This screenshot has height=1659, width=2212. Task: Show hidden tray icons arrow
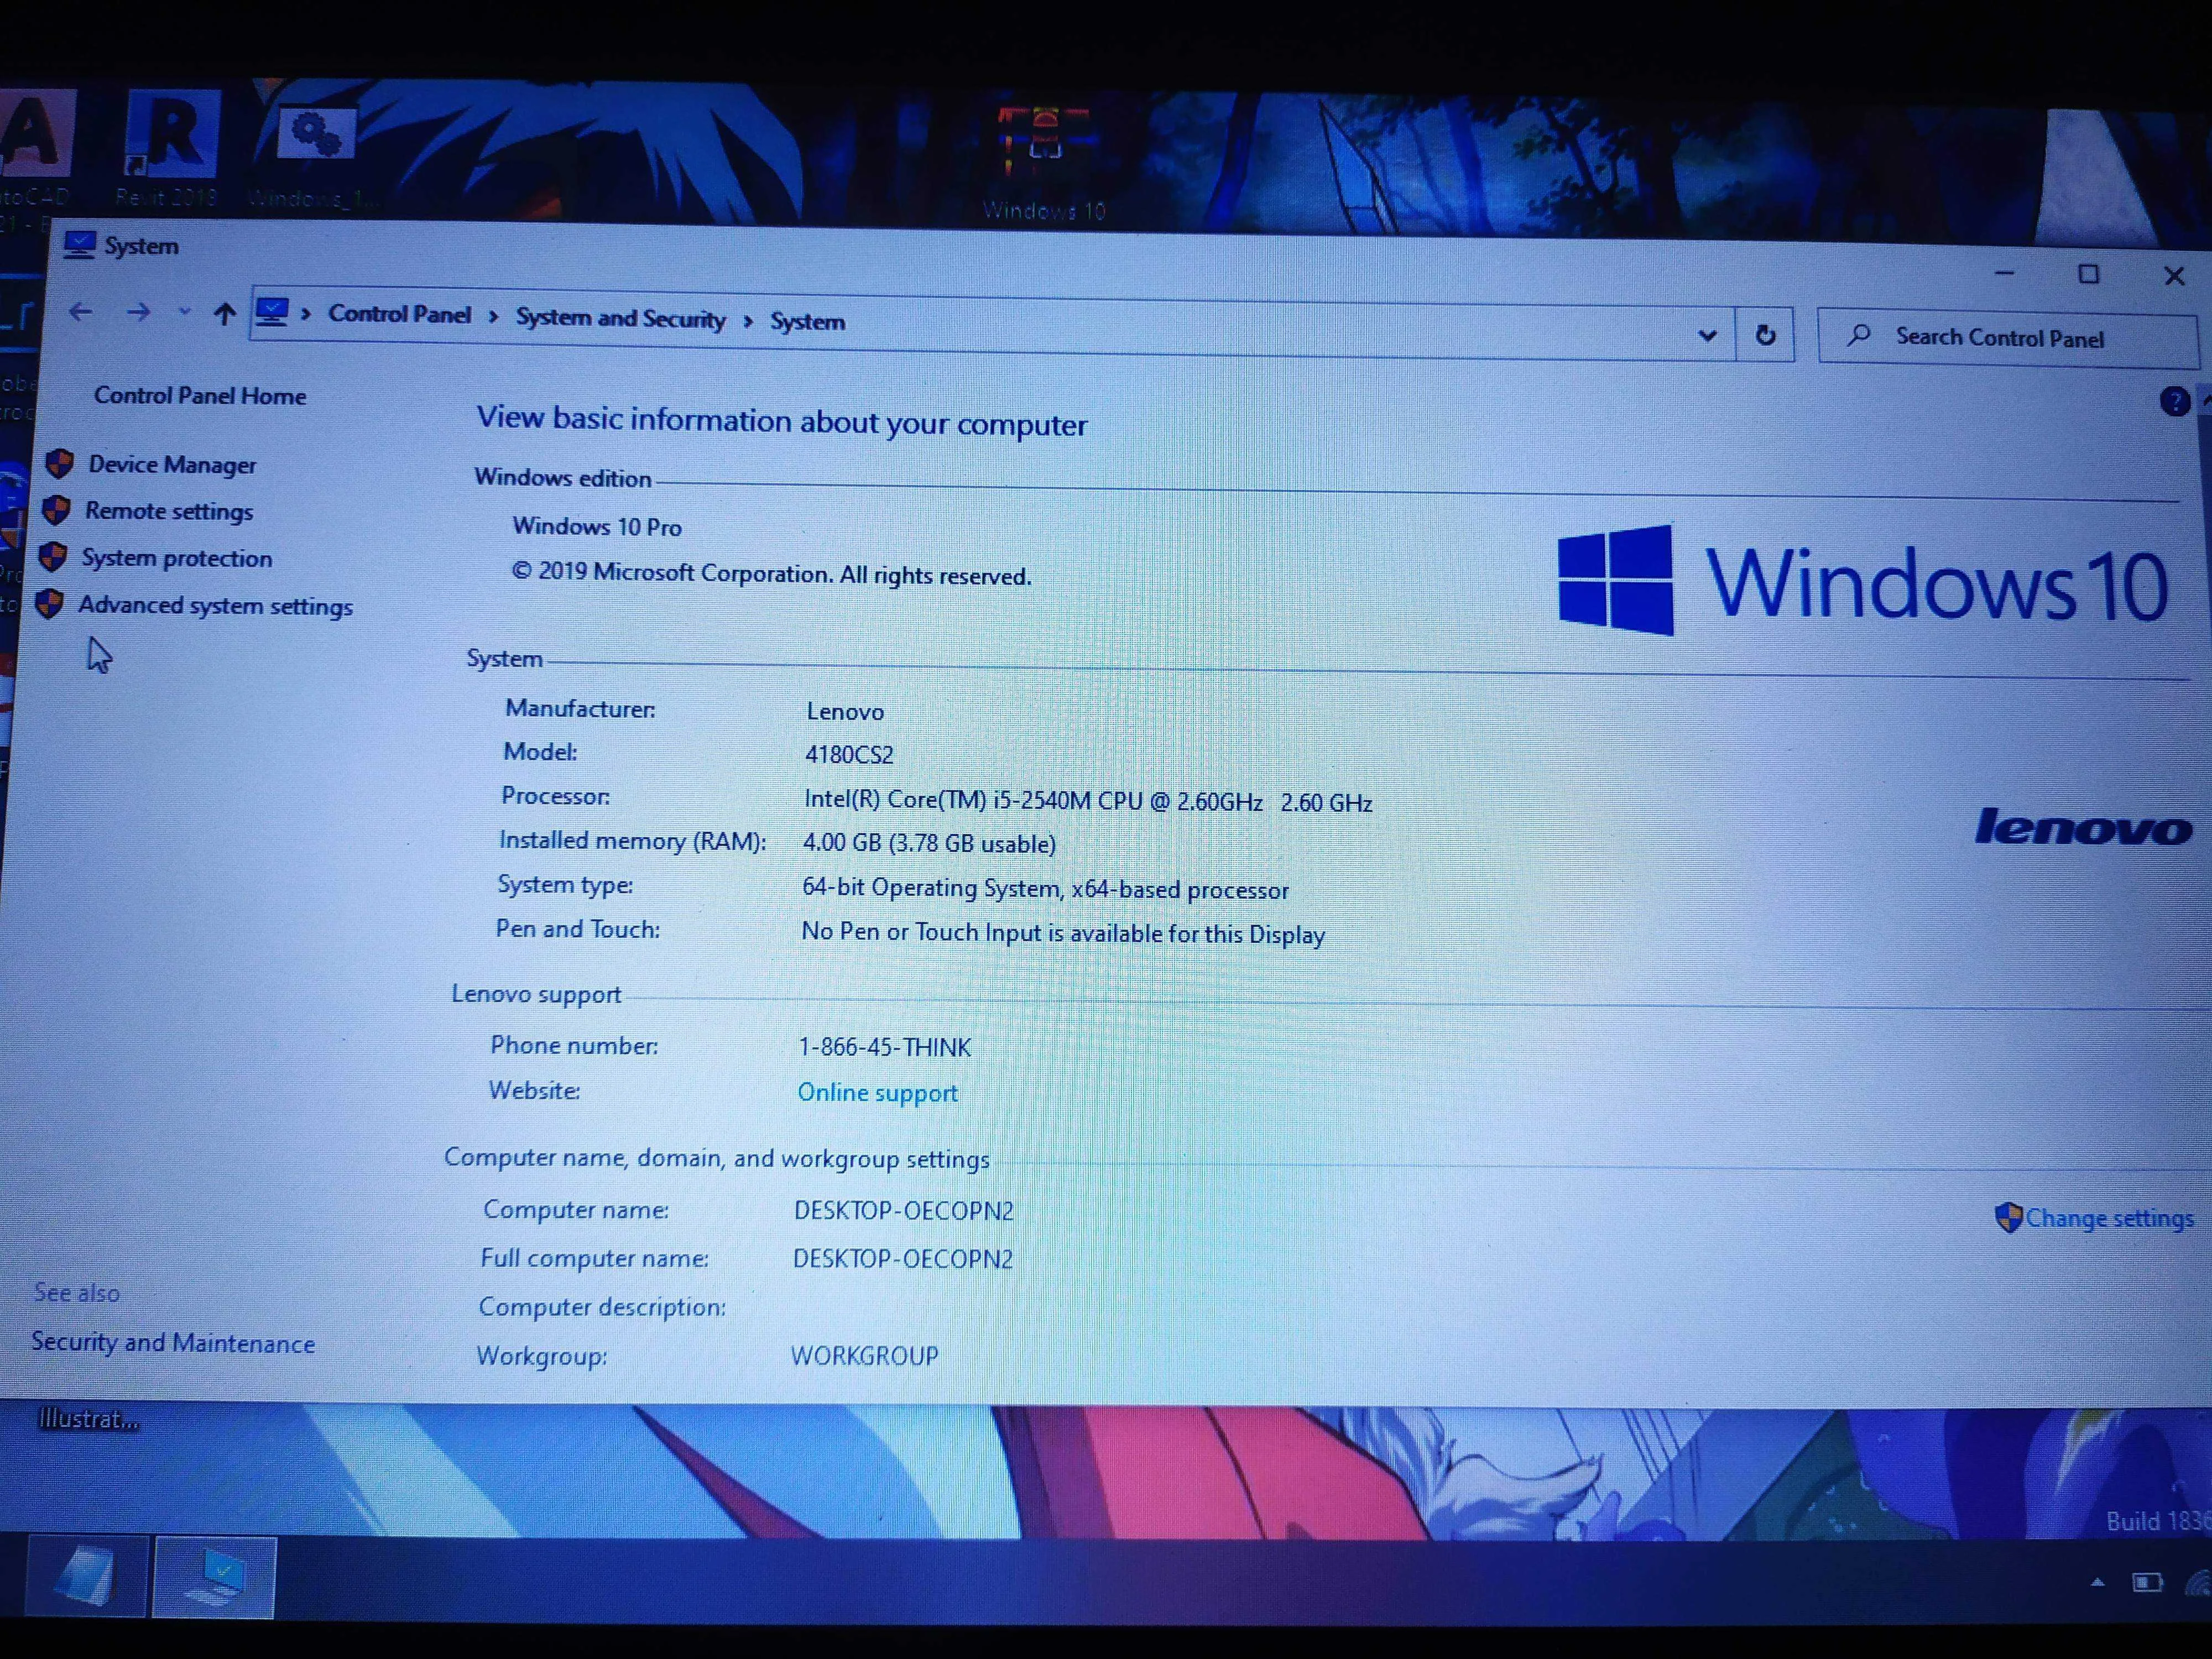[2097, 1582]
